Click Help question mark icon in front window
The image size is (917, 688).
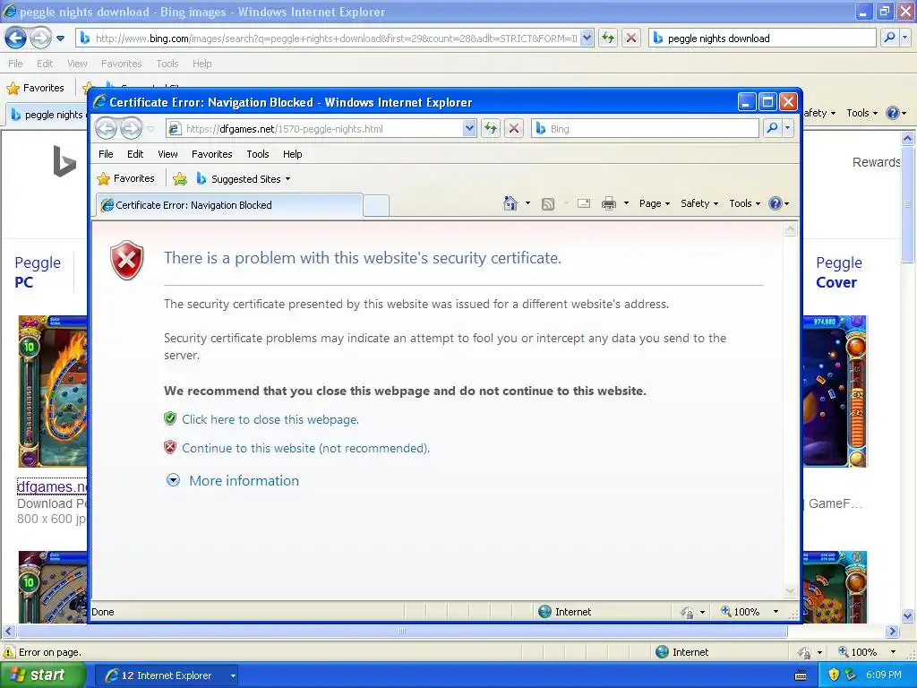[776, 203]
